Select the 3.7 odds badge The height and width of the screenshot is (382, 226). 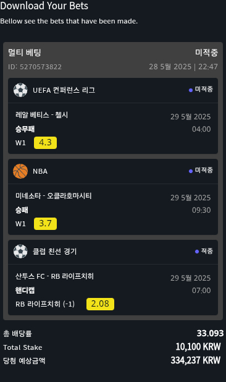coord(46,223)
